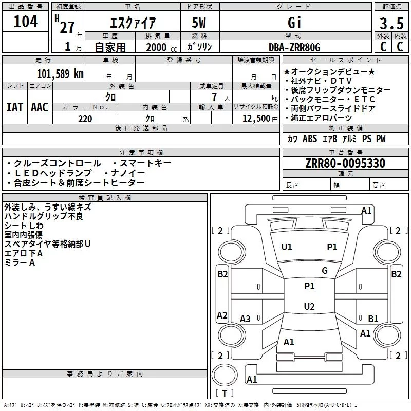
Task: Click seating capacity 7人
Action: coord(221,97)
